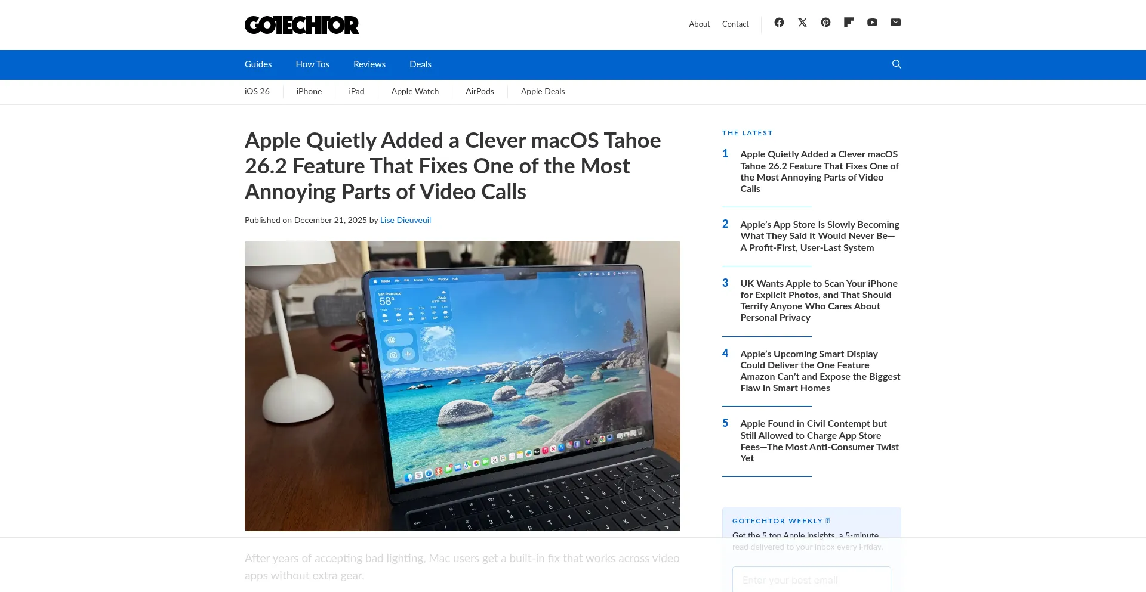Browse the Deals menu
The width and height of the screenshot is (1146, 592).
coord(420,64)
